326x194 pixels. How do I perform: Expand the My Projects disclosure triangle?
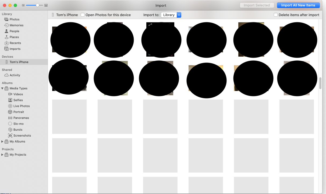click(x=2, y=155)
